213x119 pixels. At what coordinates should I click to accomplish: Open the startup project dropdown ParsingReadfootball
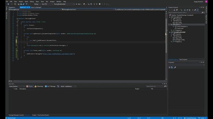(64, 4)
